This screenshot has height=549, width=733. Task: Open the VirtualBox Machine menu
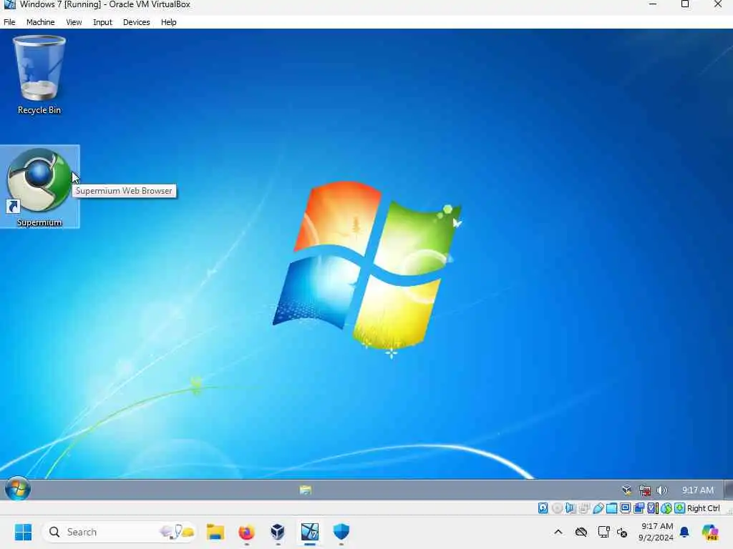40,22
